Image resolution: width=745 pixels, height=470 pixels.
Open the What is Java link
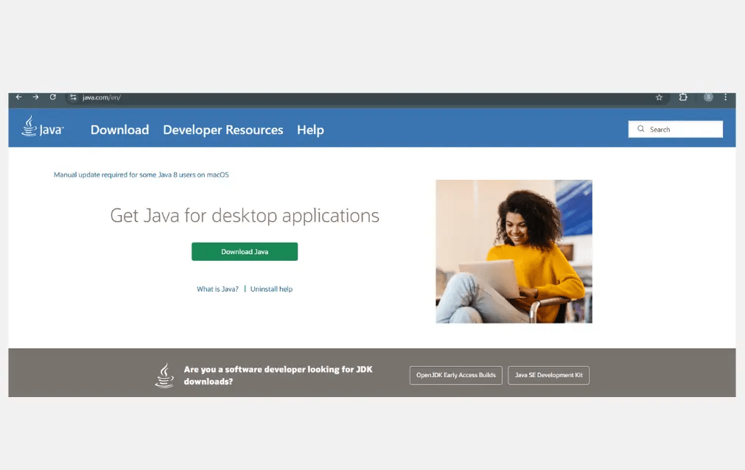pos(217,289)
